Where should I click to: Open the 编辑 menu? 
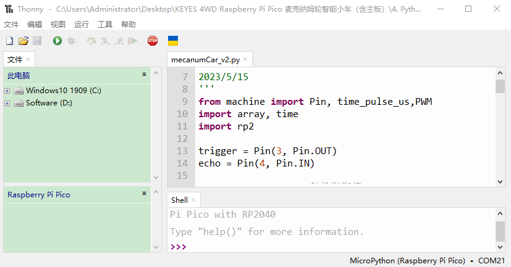tap(35, 25)
